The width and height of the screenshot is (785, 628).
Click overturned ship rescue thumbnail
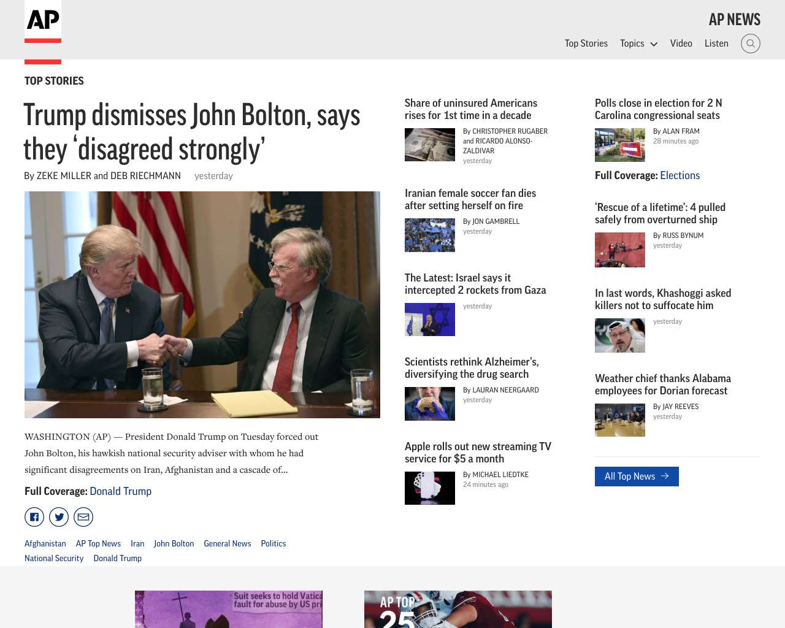pyautogui.click(x=620, y=250)
